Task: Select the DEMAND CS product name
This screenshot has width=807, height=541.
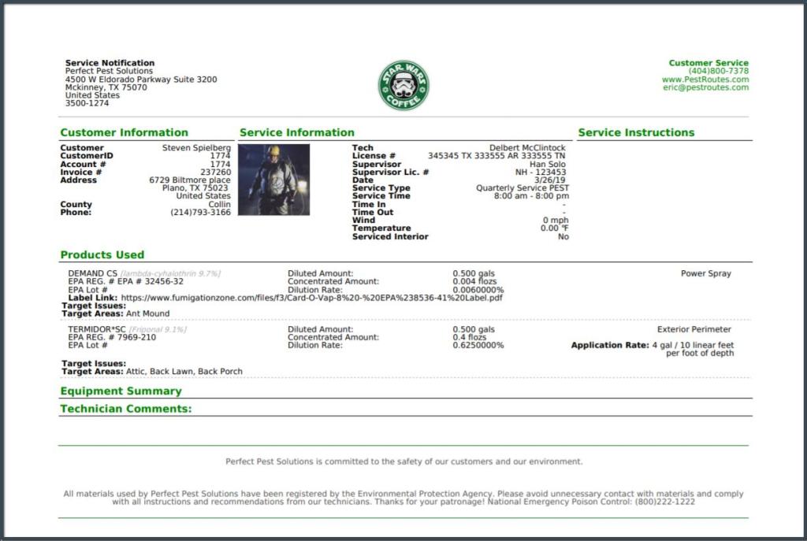Action: click(x=93, y=273)
